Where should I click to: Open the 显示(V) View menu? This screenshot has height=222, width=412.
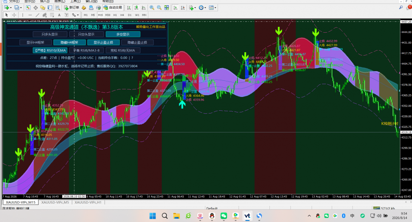[x=30, y=1]
